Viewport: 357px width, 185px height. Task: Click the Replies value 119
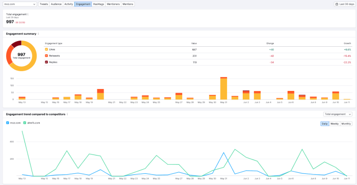(195, 62)
